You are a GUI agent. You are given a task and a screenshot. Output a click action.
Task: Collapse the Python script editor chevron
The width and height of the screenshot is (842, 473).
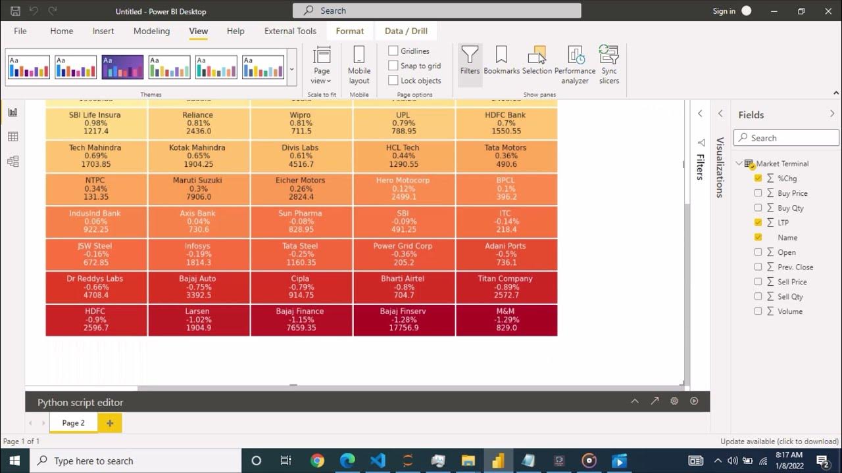(635, 401)
